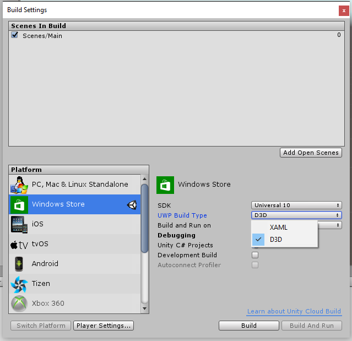Select the Xbox 360 platform row
Screen dimensions: 352x341
75,304
